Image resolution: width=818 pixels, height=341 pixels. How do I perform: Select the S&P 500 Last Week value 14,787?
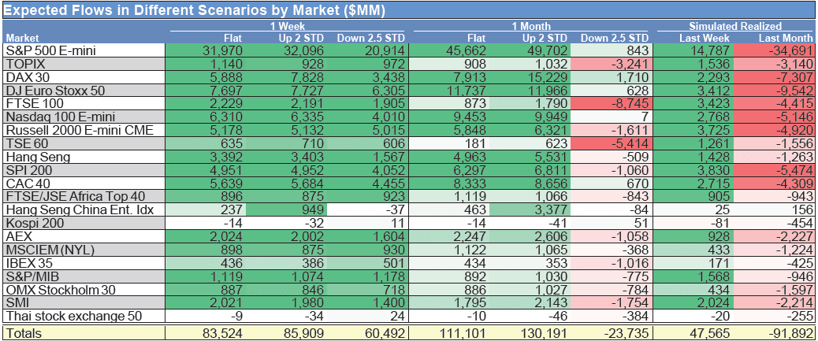pos(693,50)
